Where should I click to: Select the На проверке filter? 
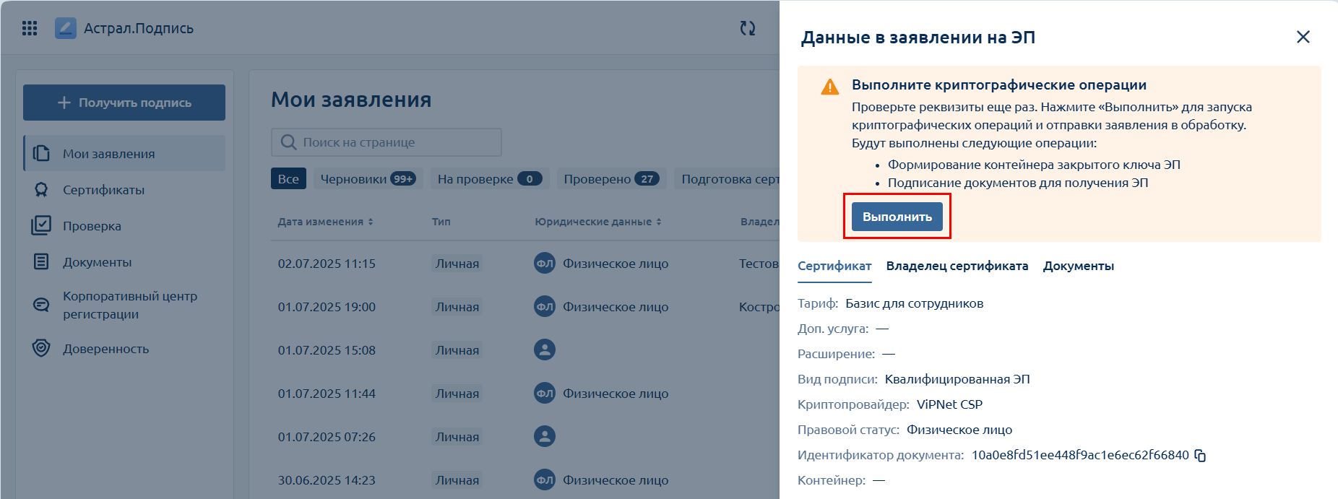click(490, 178)
